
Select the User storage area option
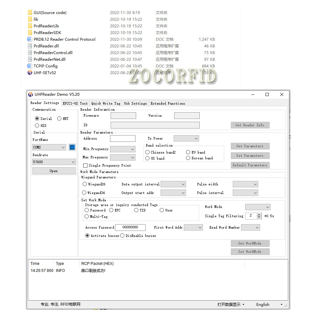(162, 210)
